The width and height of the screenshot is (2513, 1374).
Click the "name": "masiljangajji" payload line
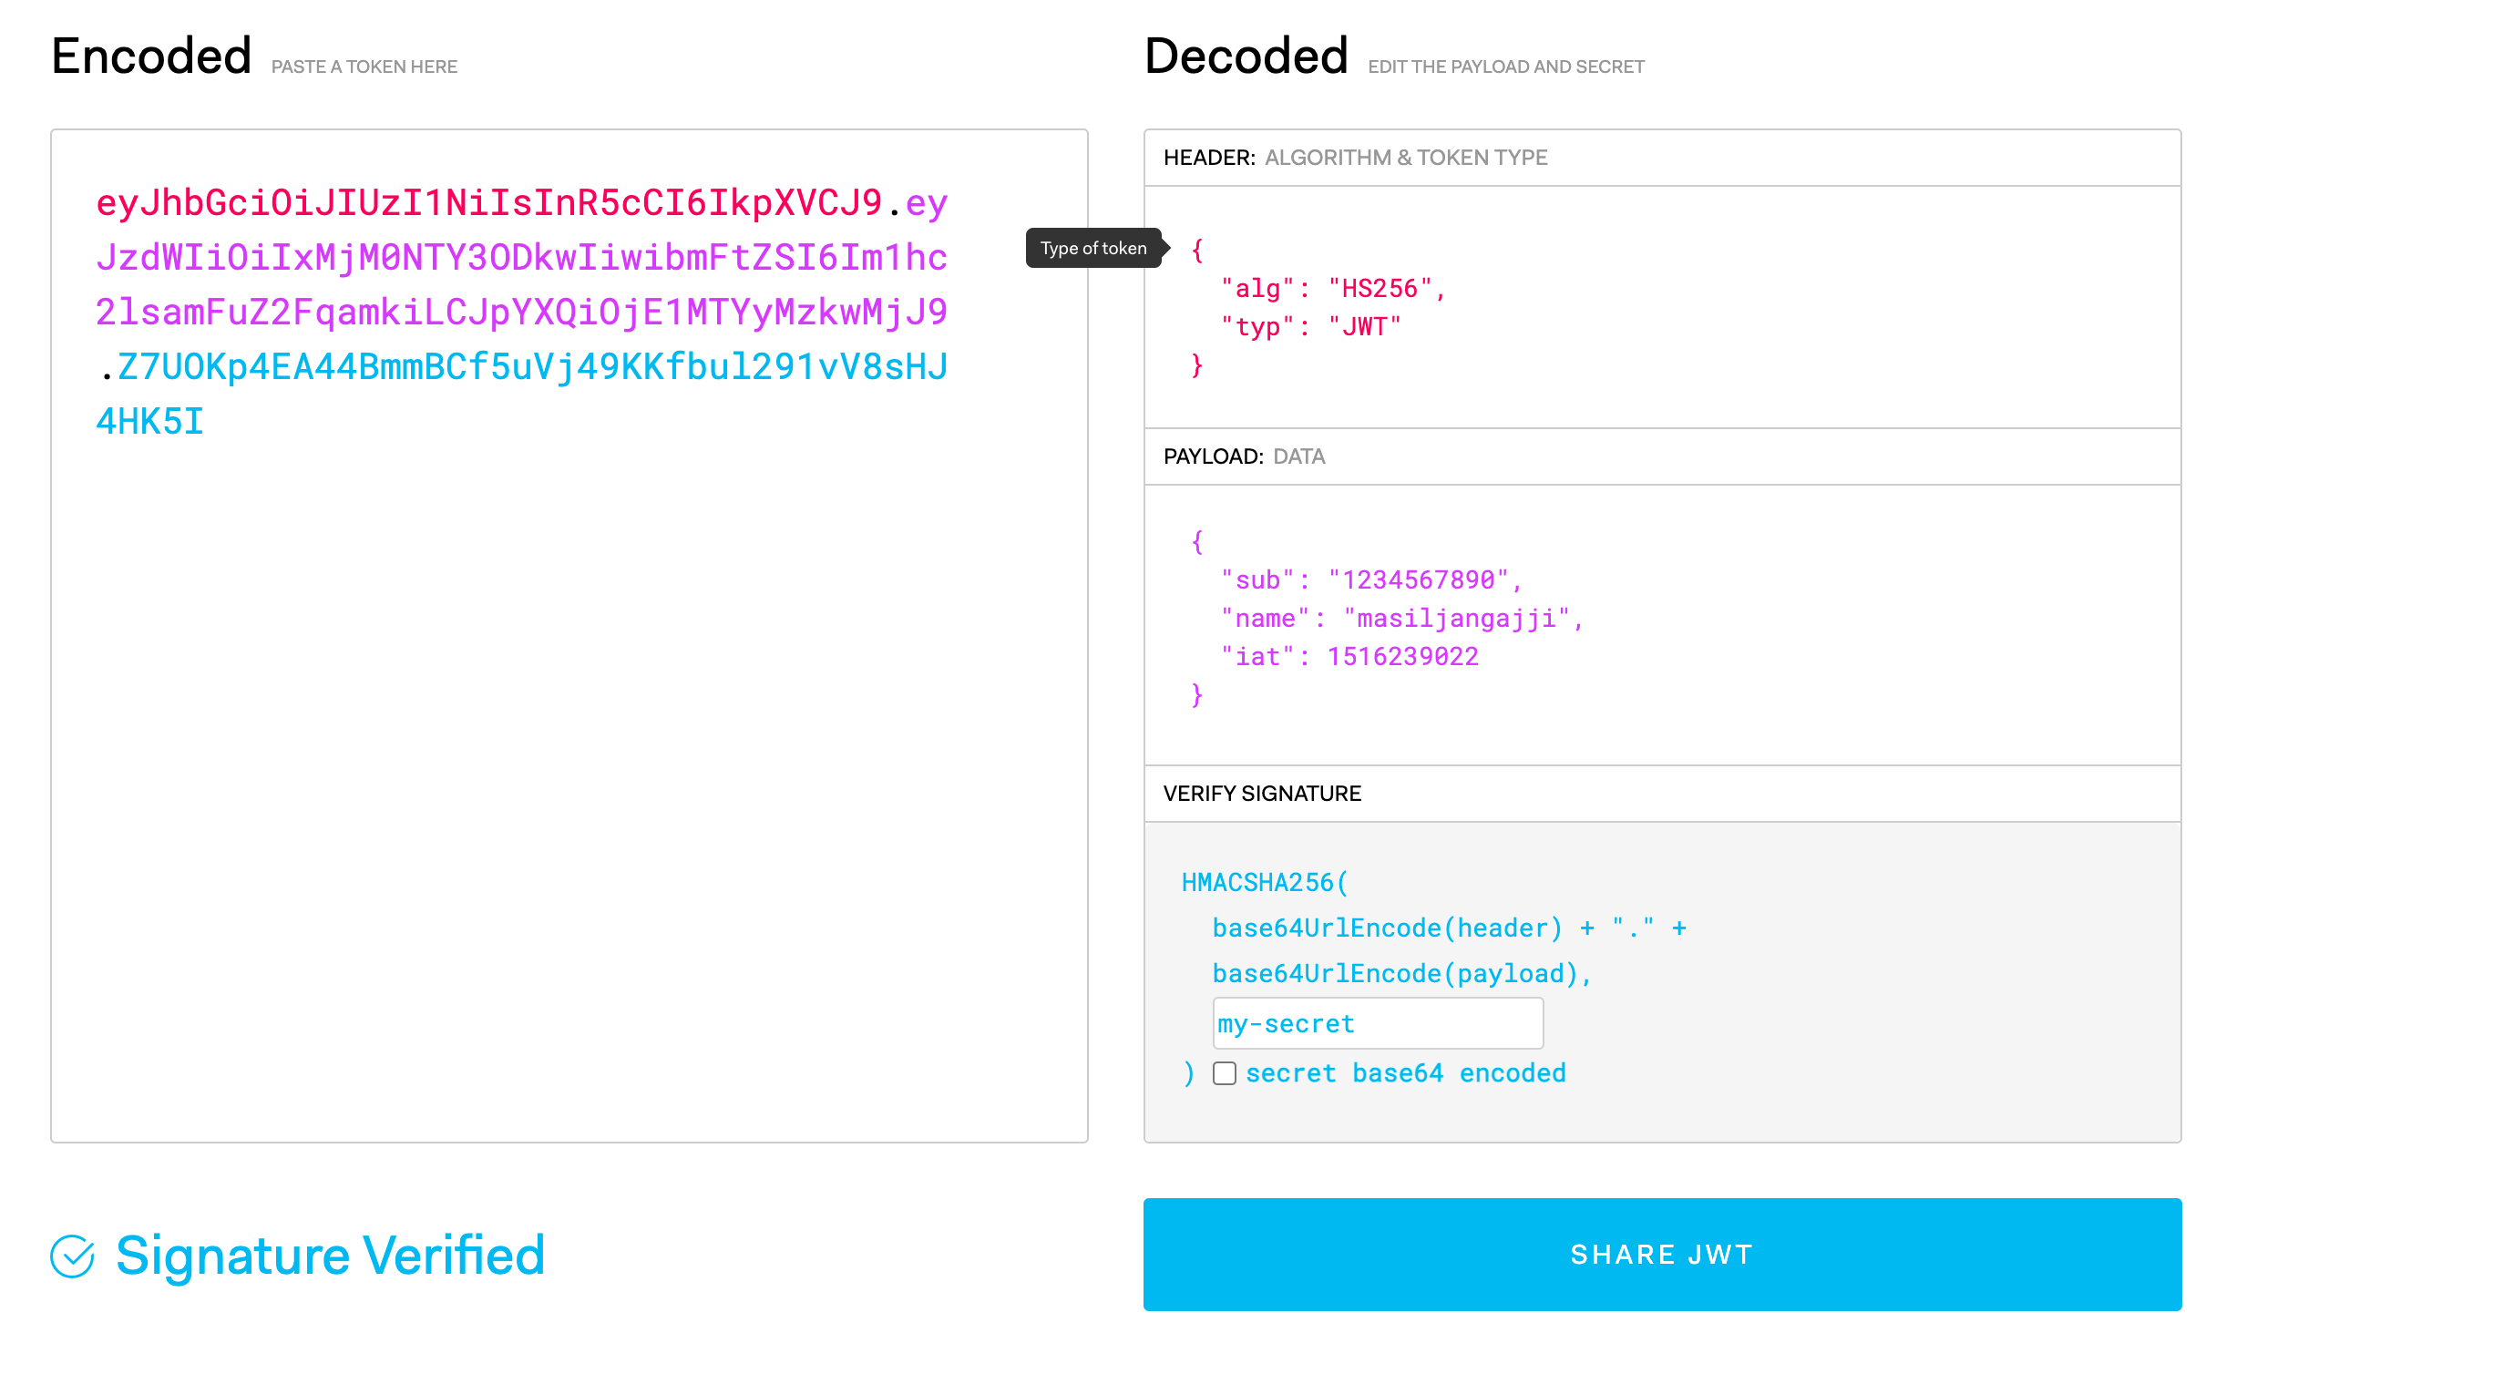pos(1400,618)
